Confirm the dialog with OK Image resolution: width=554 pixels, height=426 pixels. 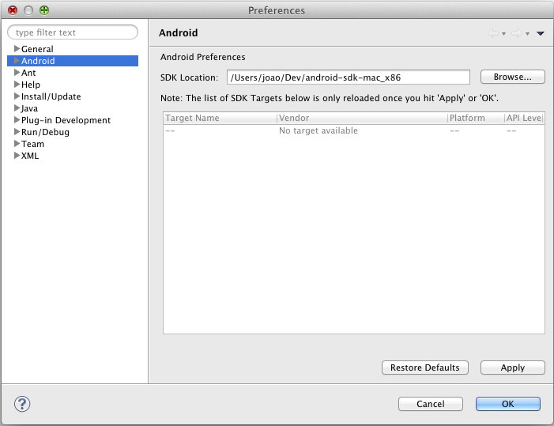[x=507, y=404]
